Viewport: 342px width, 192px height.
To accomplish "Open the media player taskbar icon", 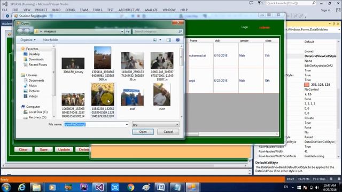I will pos(52,187).
